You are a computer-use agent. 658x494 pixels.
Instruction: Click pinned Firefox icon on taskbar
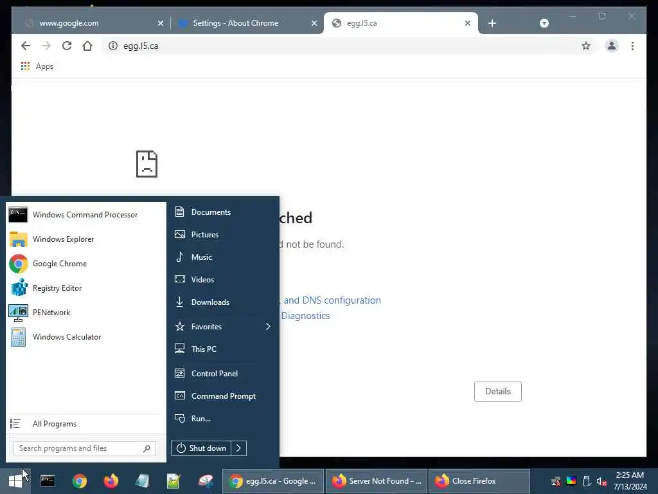(x=111, y=481)
